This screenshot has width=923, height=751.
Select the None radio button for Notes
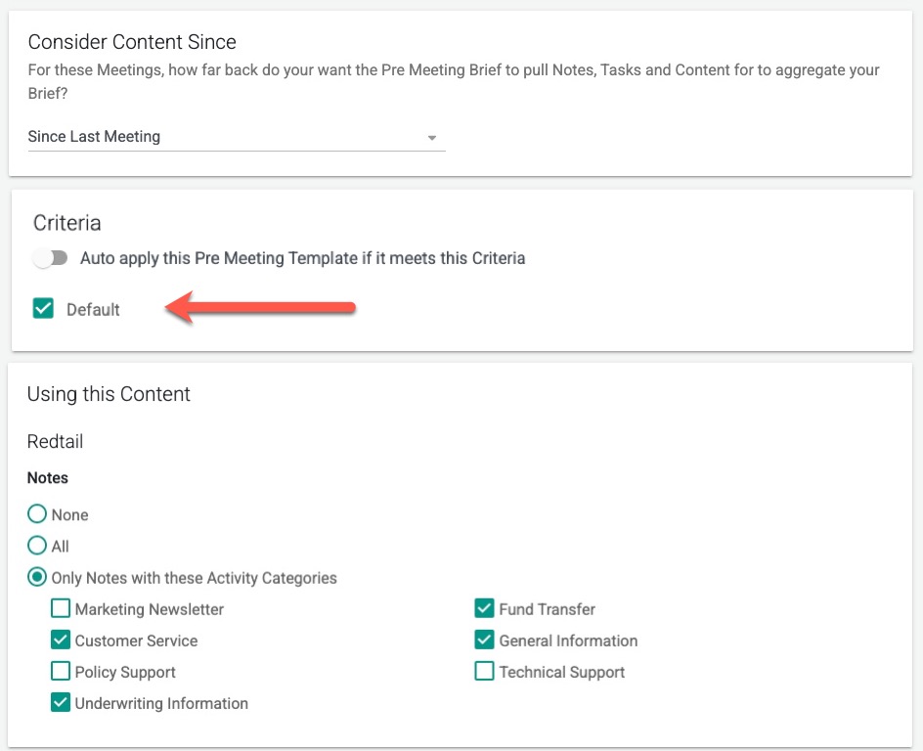(37, 514)
